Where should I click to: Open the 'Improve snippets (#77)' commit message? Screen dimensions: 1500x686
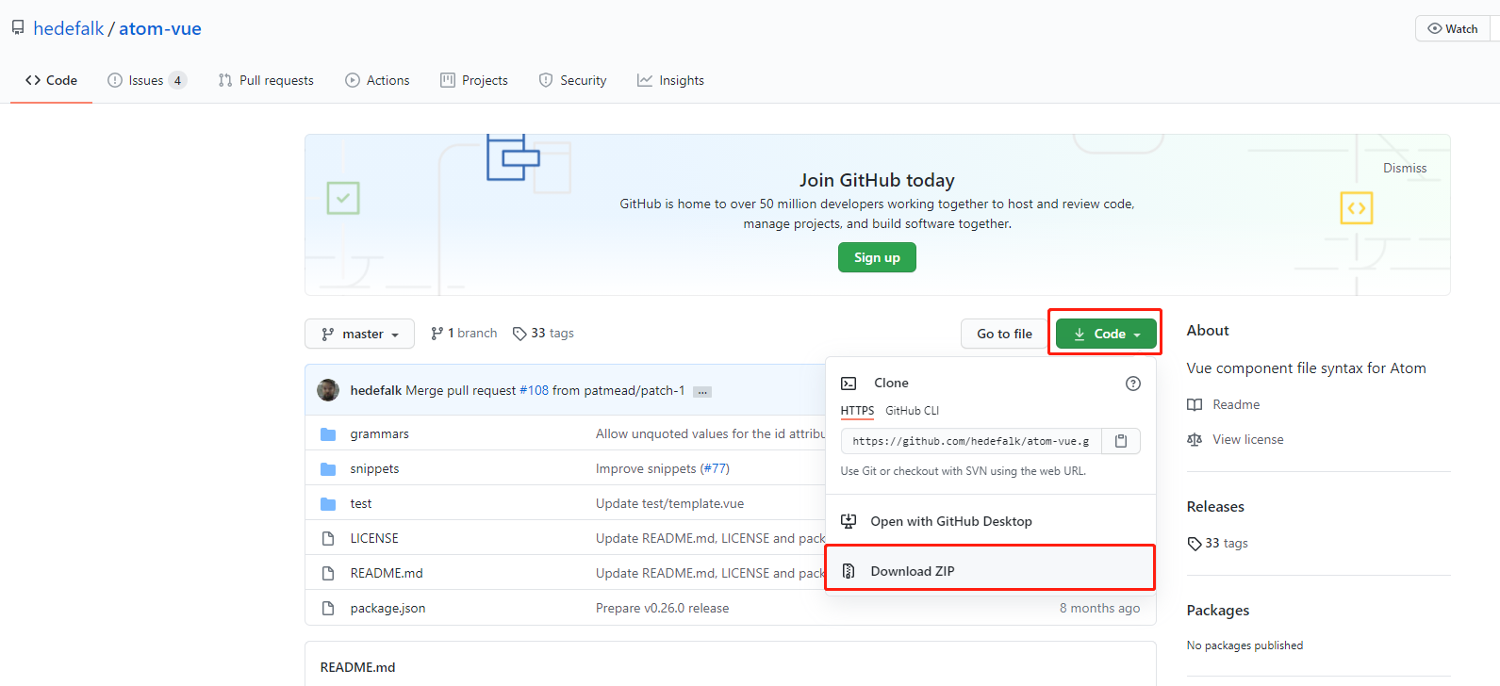coord(663,468)
